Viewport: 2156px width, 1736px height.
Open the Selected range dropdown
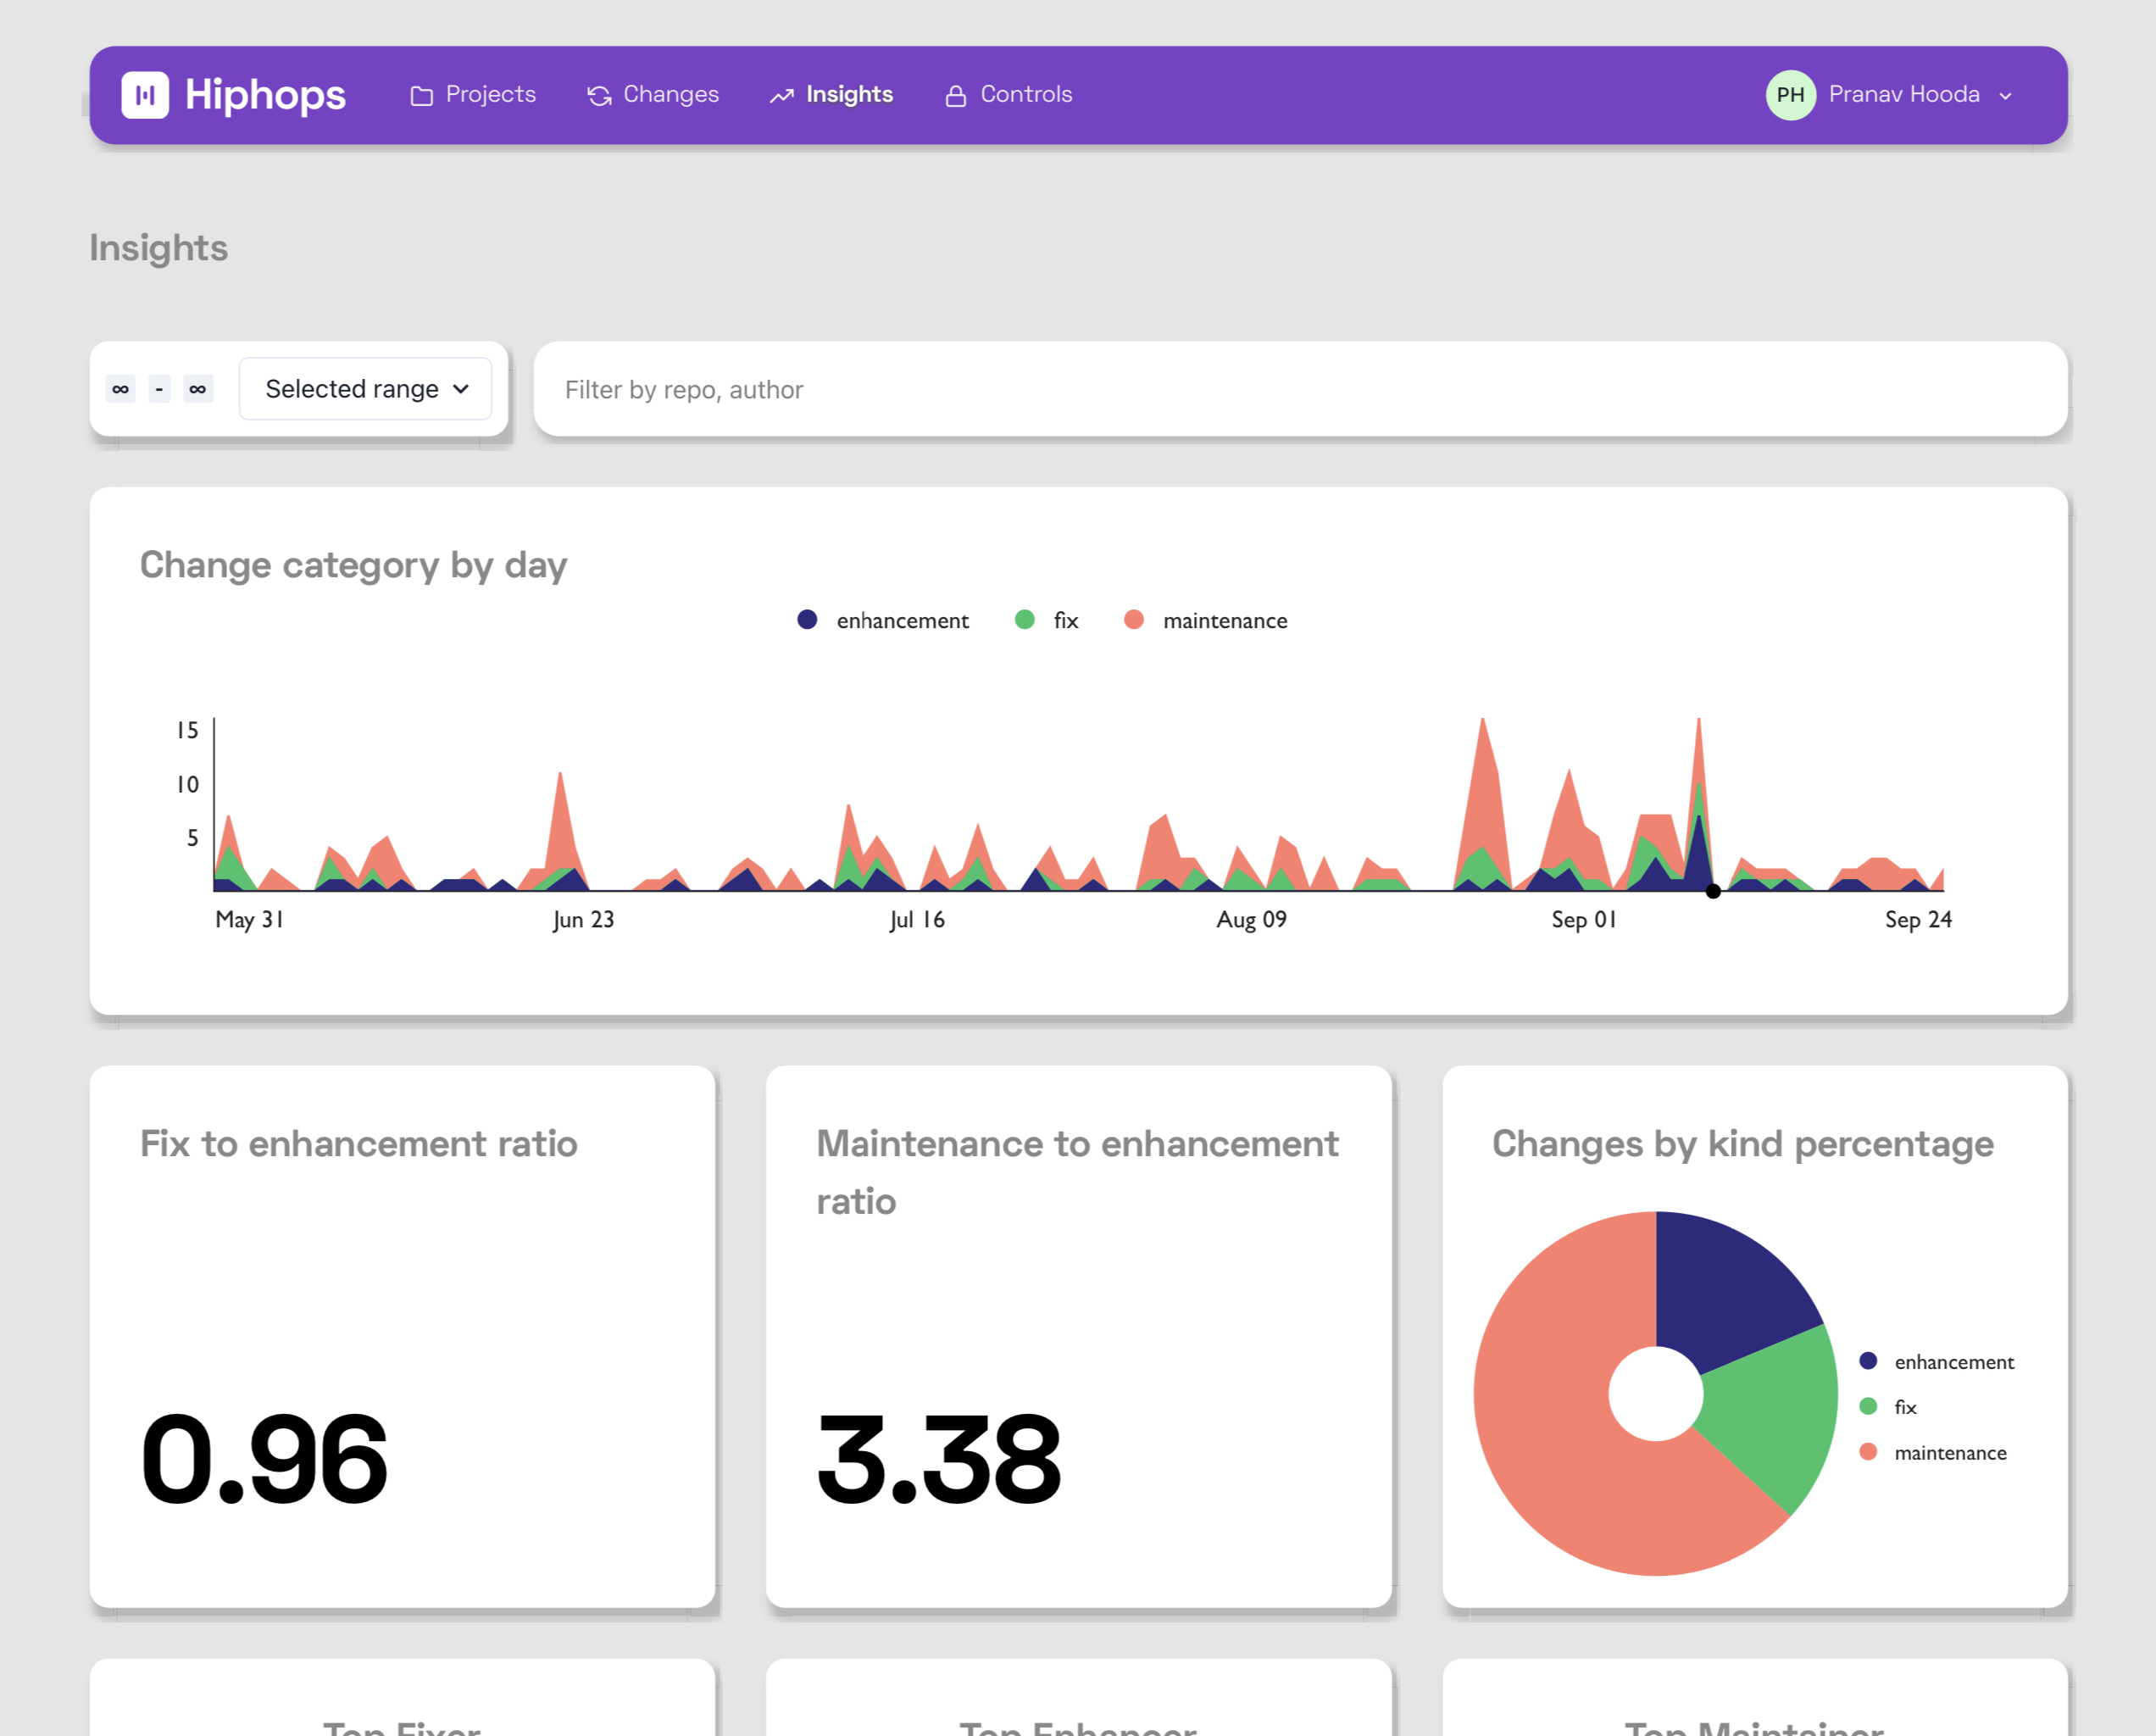pyautogui.click(x=365, y=389)
